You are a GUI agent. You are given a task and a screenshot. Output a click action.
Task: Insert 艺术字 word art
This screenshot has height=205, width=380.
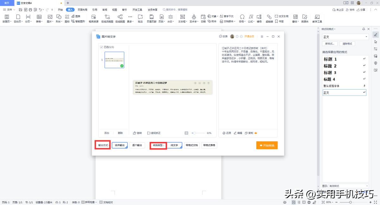(x=193, y=19)
